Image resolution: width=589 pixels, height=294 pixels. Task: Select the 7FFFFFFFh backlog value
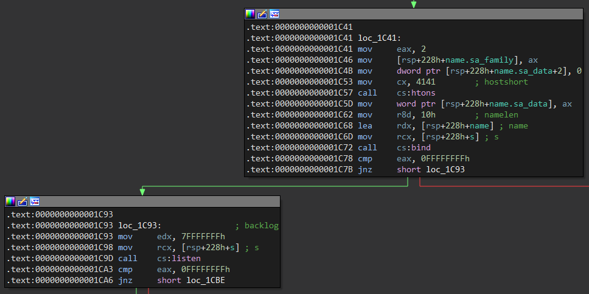click(203, 236)
